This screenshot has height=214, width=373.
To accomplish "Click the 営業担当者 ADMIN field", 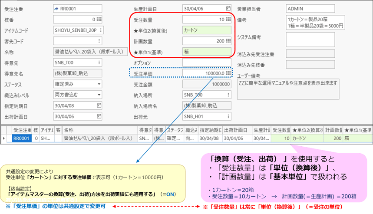I will point(310,9).
